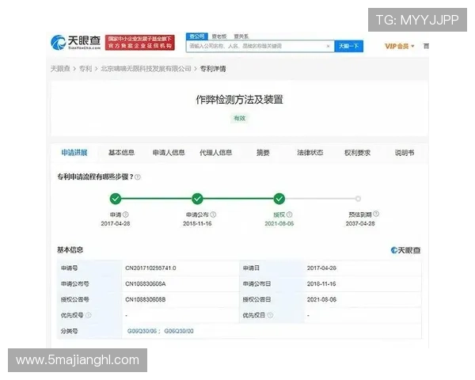
Task: Open the 专利 breadcrumb link
Action: tap(85, 69)
